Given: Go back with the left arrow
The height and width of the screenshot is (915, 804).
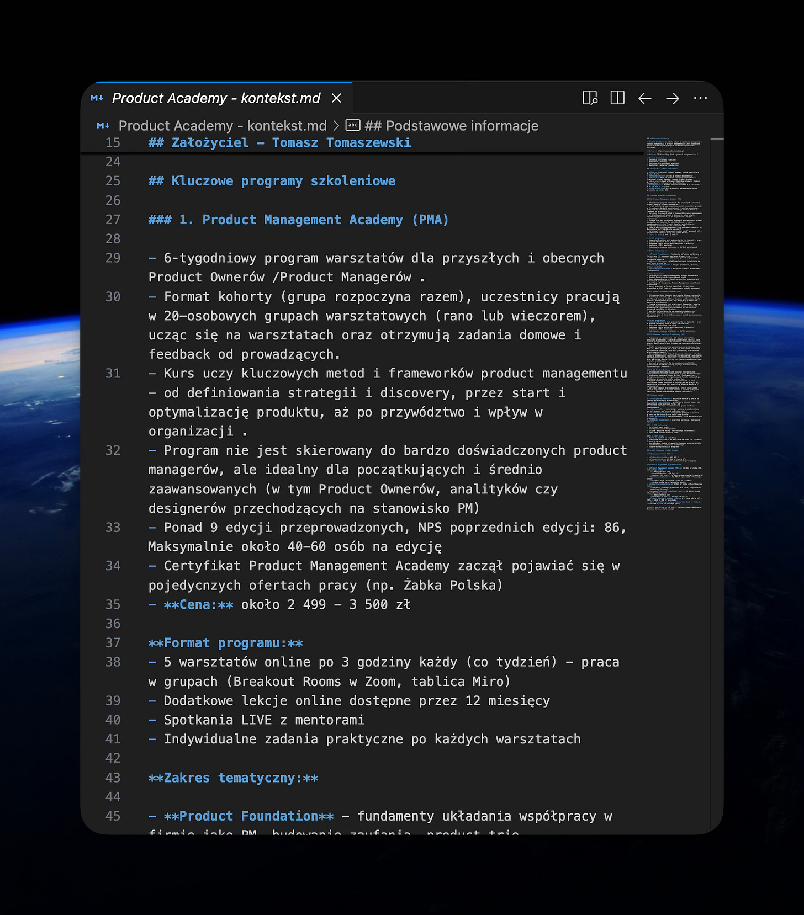Looking at the screenshot, I should tap(645, 98).
